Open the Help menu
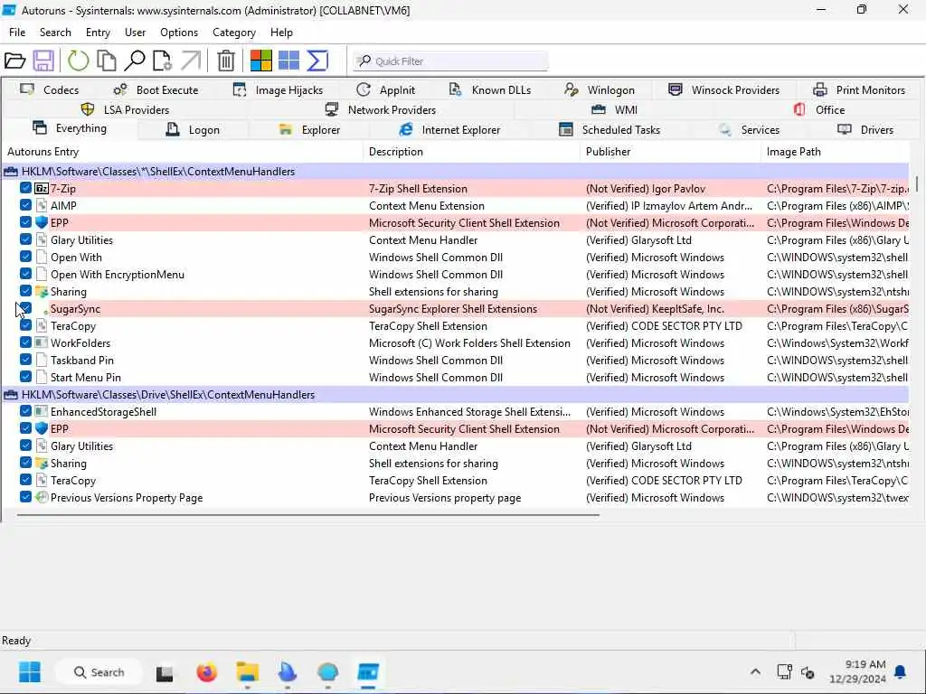Viewport: 926px width, 694px height. click(x=281, y=33)
